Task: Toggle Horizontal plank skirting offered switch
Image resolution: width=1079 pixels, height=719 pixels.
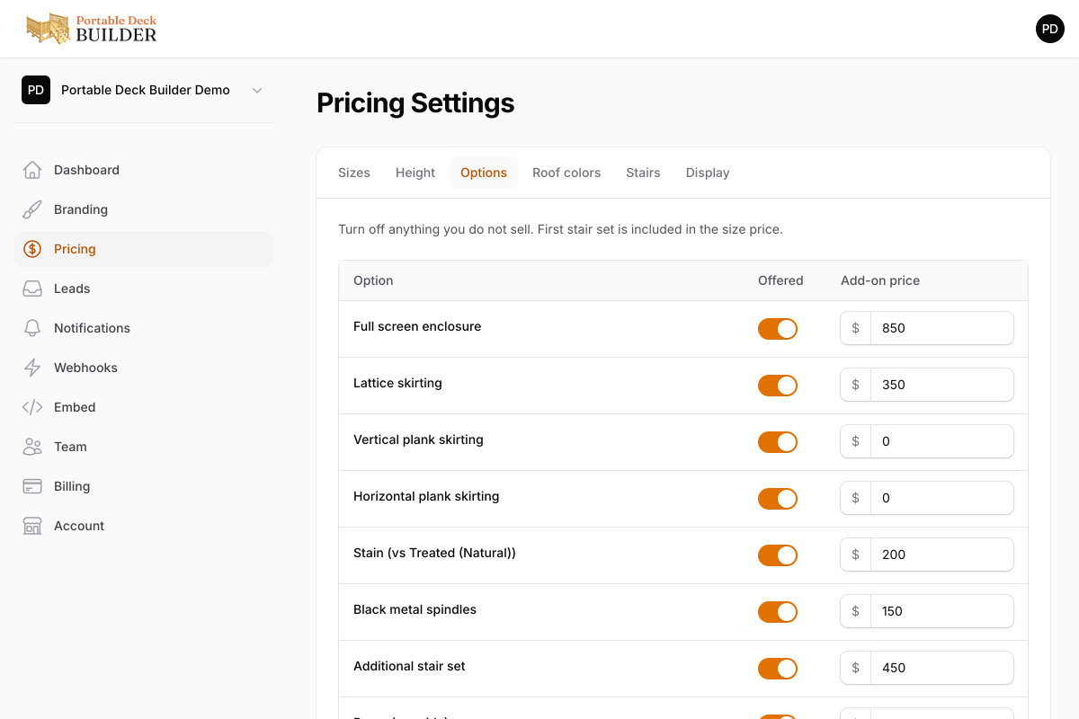Action: coord(778,499)
